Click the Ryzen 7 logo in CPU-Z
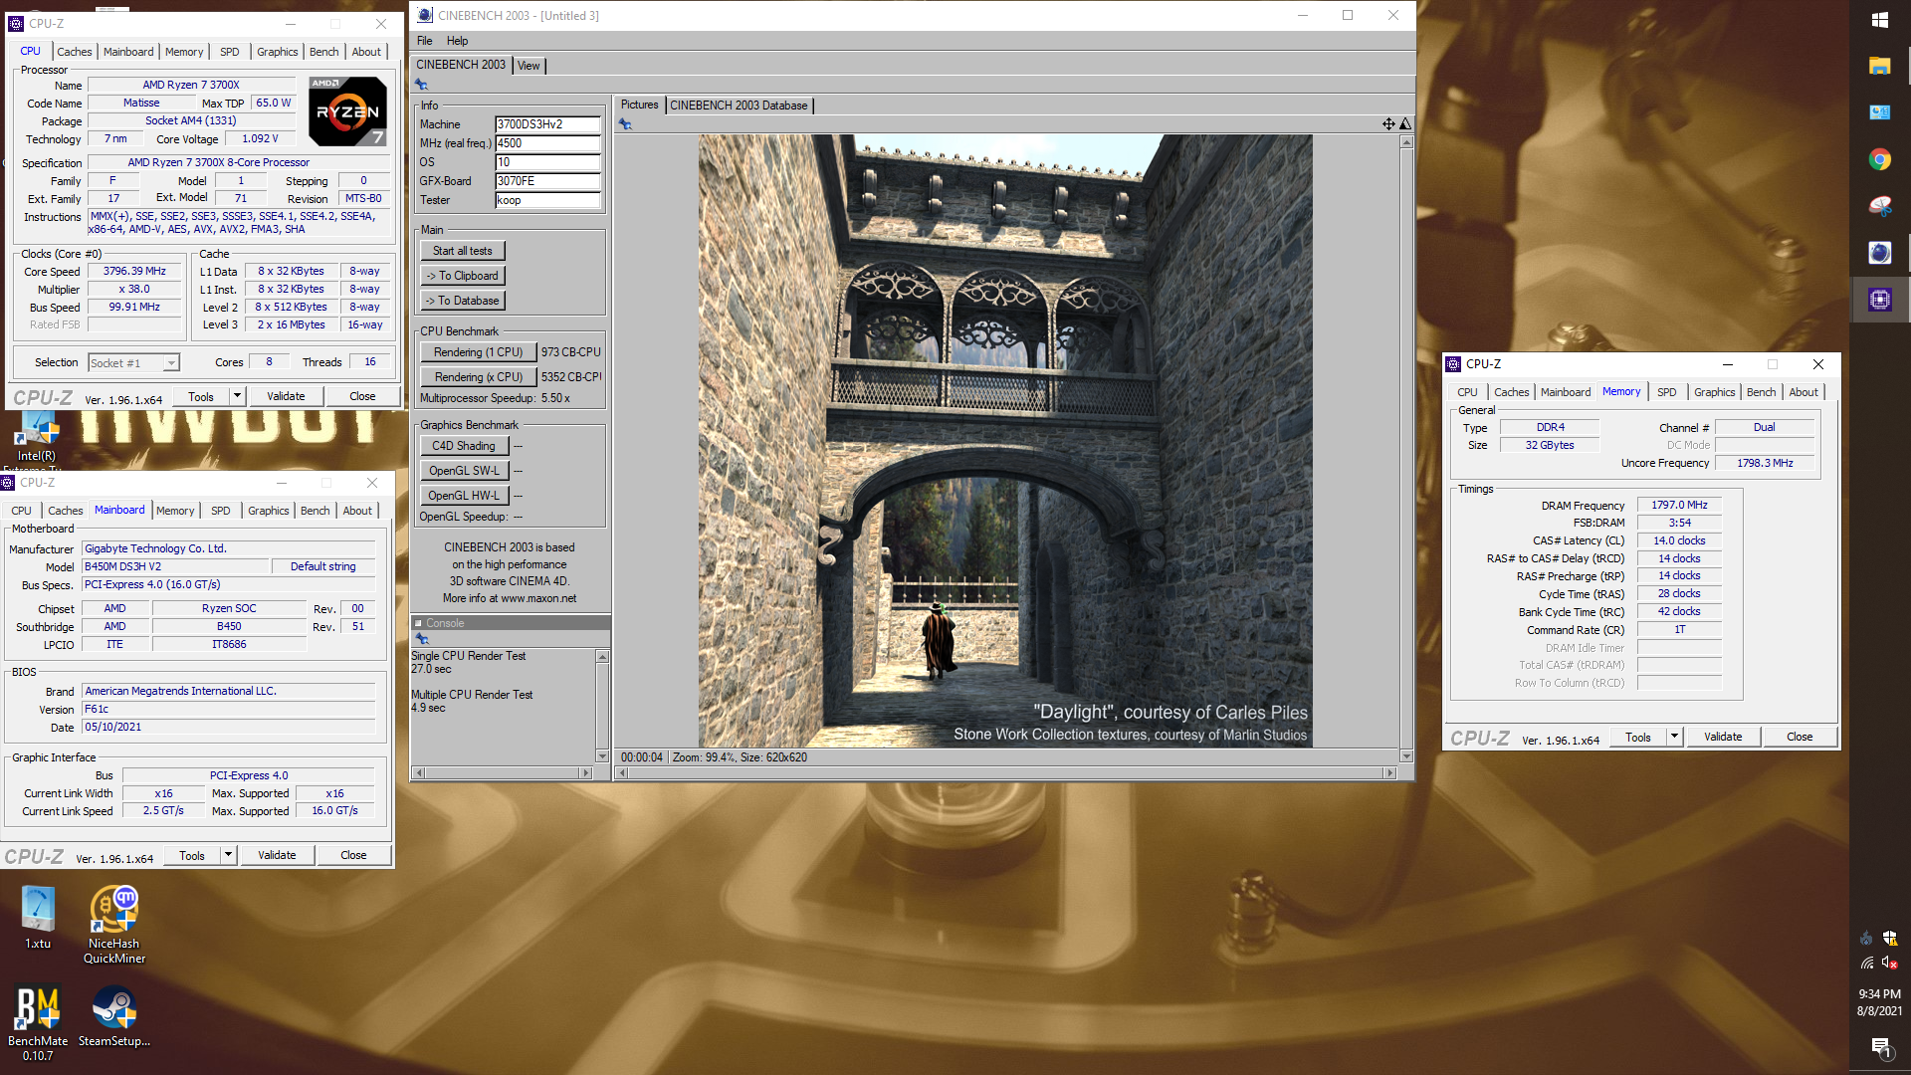1911x1075 pixels. tap(347, 110)
